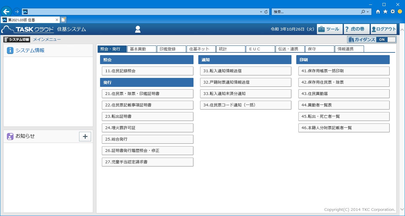The image size is (405, 216).
Task: Expand お知らせ using the plus button
Action: [85, 136]
